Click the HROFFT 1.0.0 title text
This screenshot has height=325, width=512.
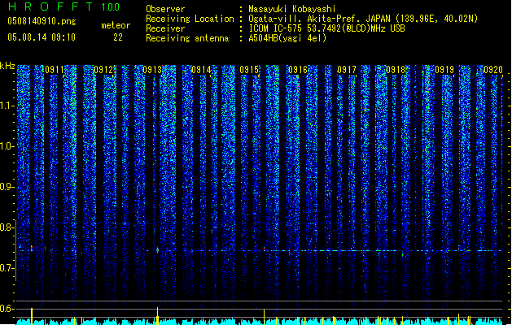tap(64, 6)
